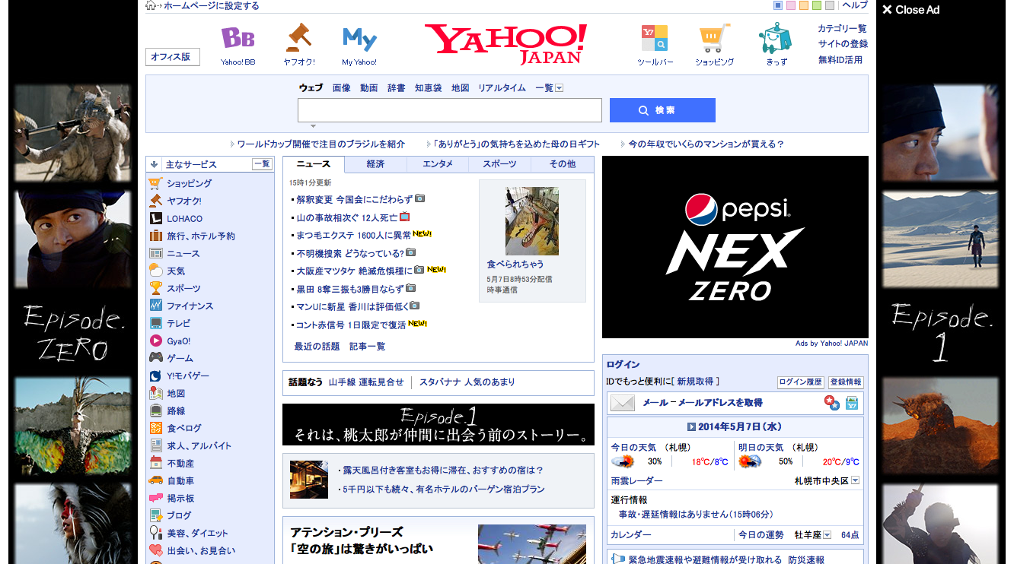Click the blue search button
Viewport: 1014px width, 564px height.
click(662, 110)
